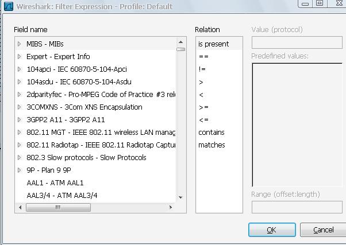
Task: Expand the MIBS - MIBs tree node
Action: pos(20,44)
